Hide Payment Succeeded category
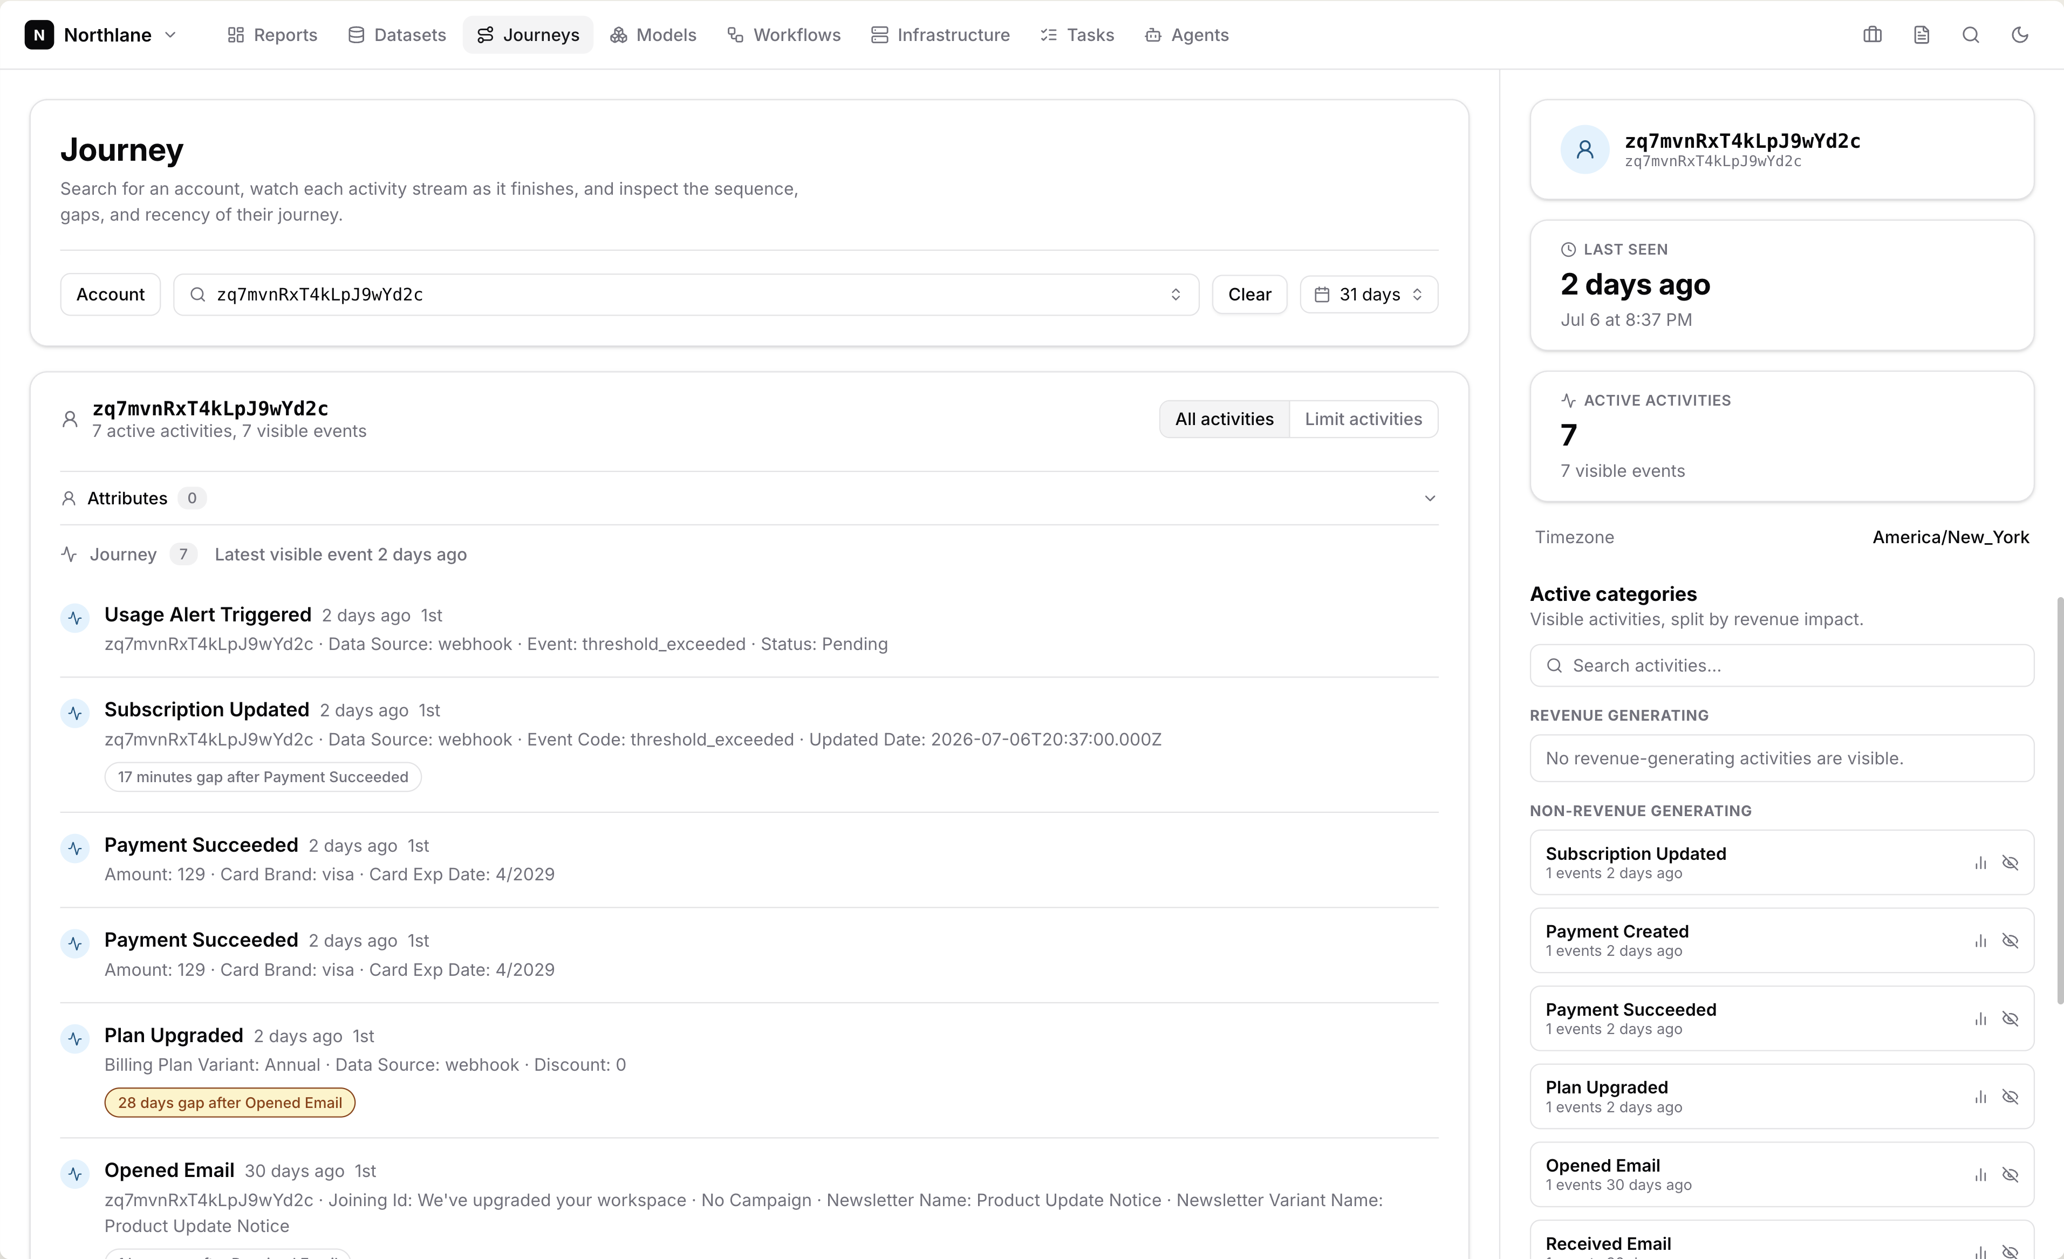The width and height of the screenshot is (2064, 1259). coord(2011,1018)
